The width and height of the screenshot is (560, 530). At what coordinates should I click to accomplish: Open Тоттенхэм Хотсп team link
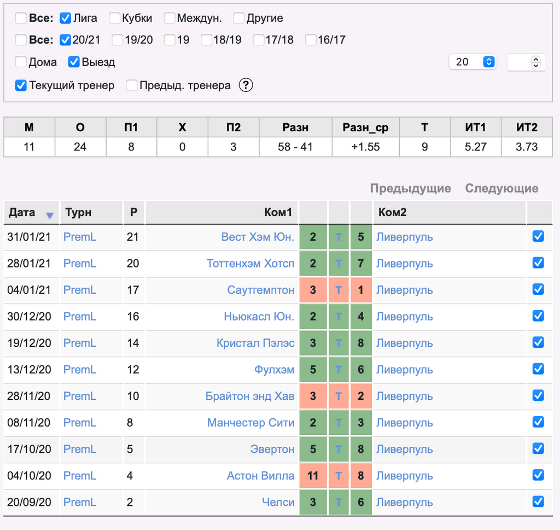pyautogui.click(x=250, y=263)
